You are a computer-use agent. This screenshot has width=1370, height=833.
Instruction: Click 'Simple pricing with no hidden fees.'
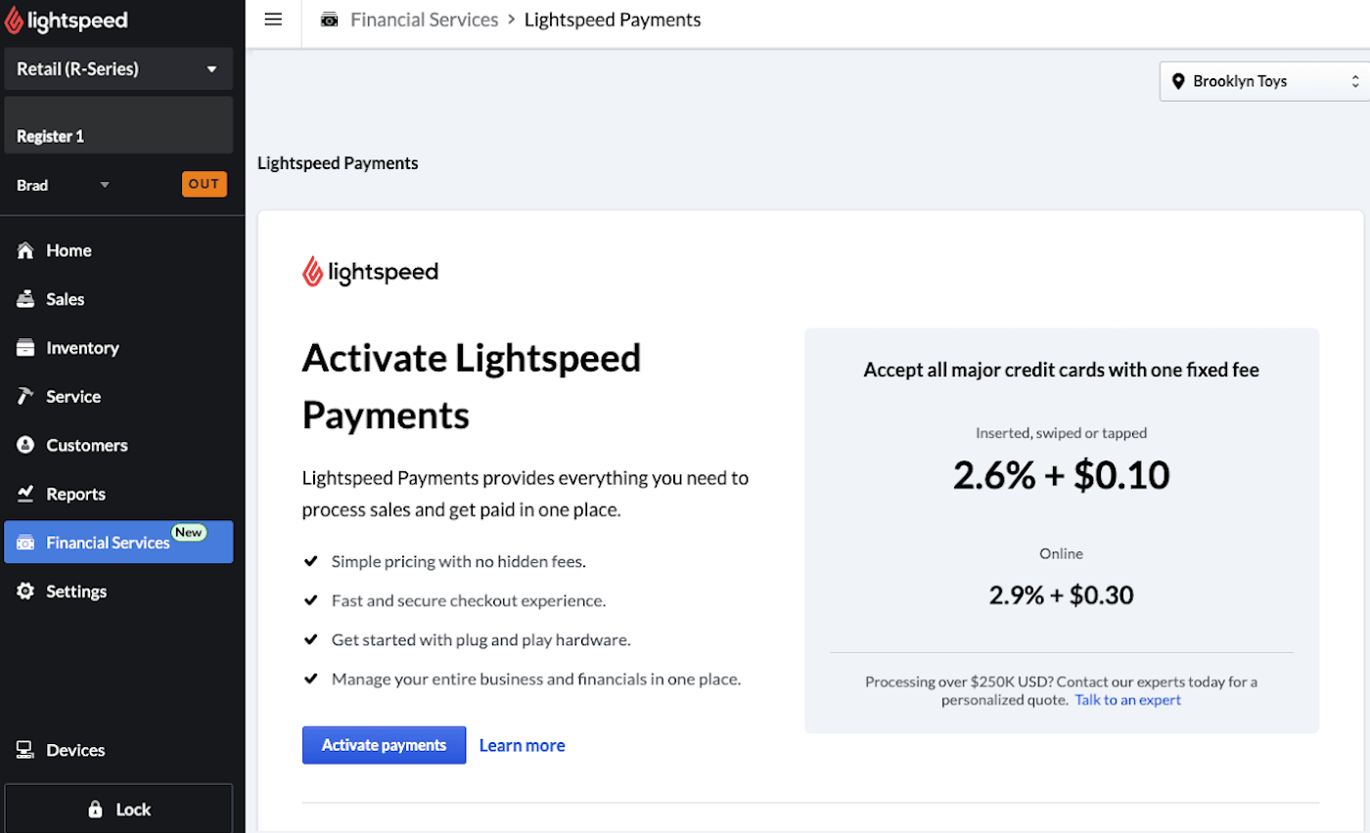click(x=458, y=561)
